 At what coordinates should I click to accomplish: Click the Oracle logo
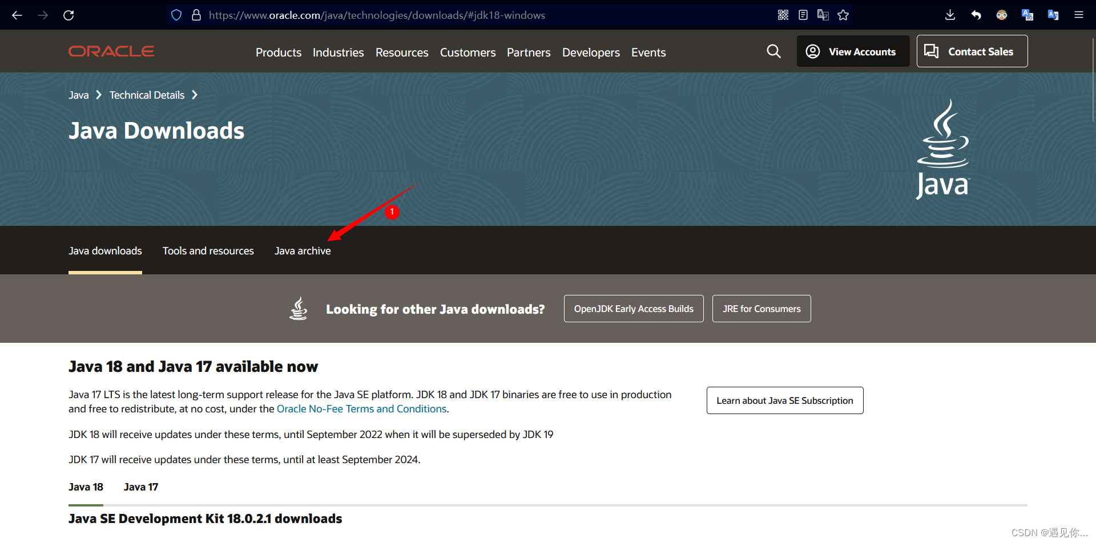(111, 51)
